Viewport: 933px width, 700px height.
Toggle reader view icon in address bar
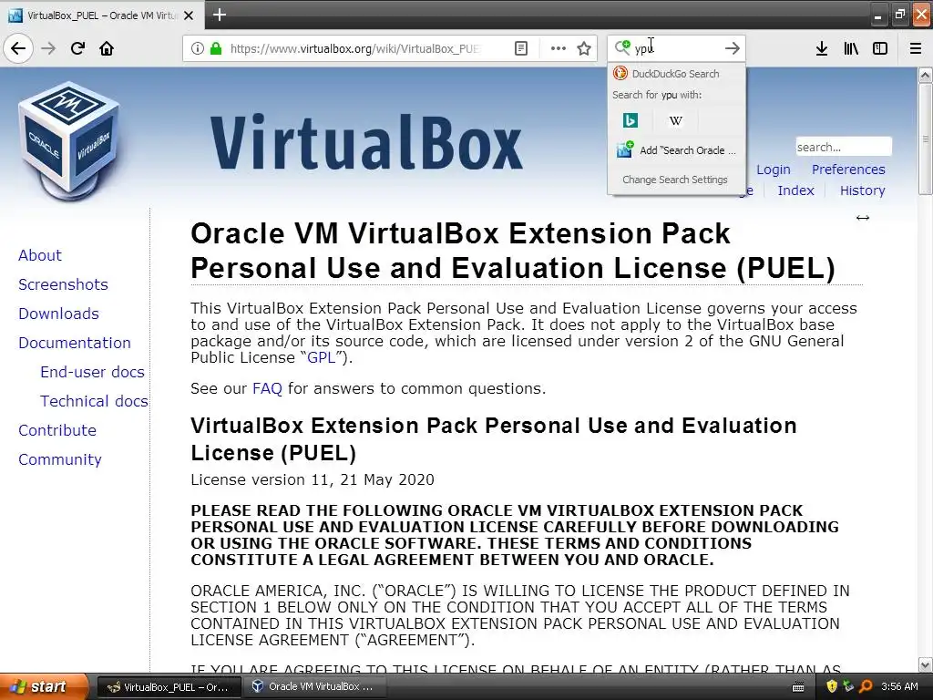[x=521, y=48]
